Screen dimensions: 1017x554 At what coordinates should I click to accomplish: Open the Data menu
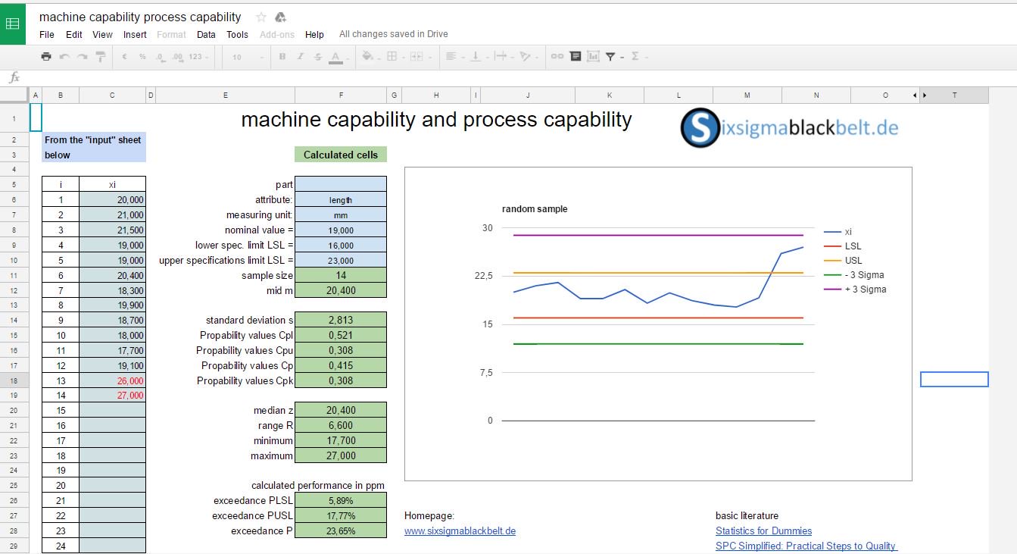(206, 34)
